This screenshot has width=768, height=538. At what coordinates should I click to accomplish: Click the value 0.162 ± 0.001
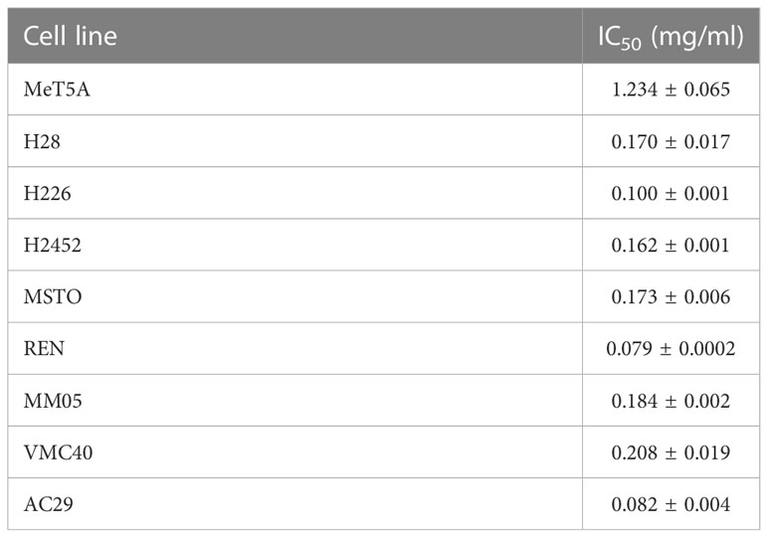pyautogui.click(x=671, y=246)
